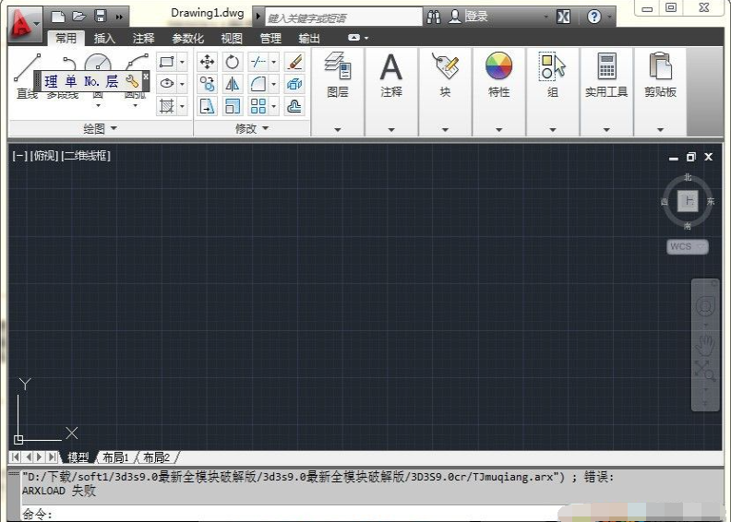The width and height of the screenshot is (731, 522).
Task: Open Autodesk Exchange X icon
Action: click(x=563, y=18)
